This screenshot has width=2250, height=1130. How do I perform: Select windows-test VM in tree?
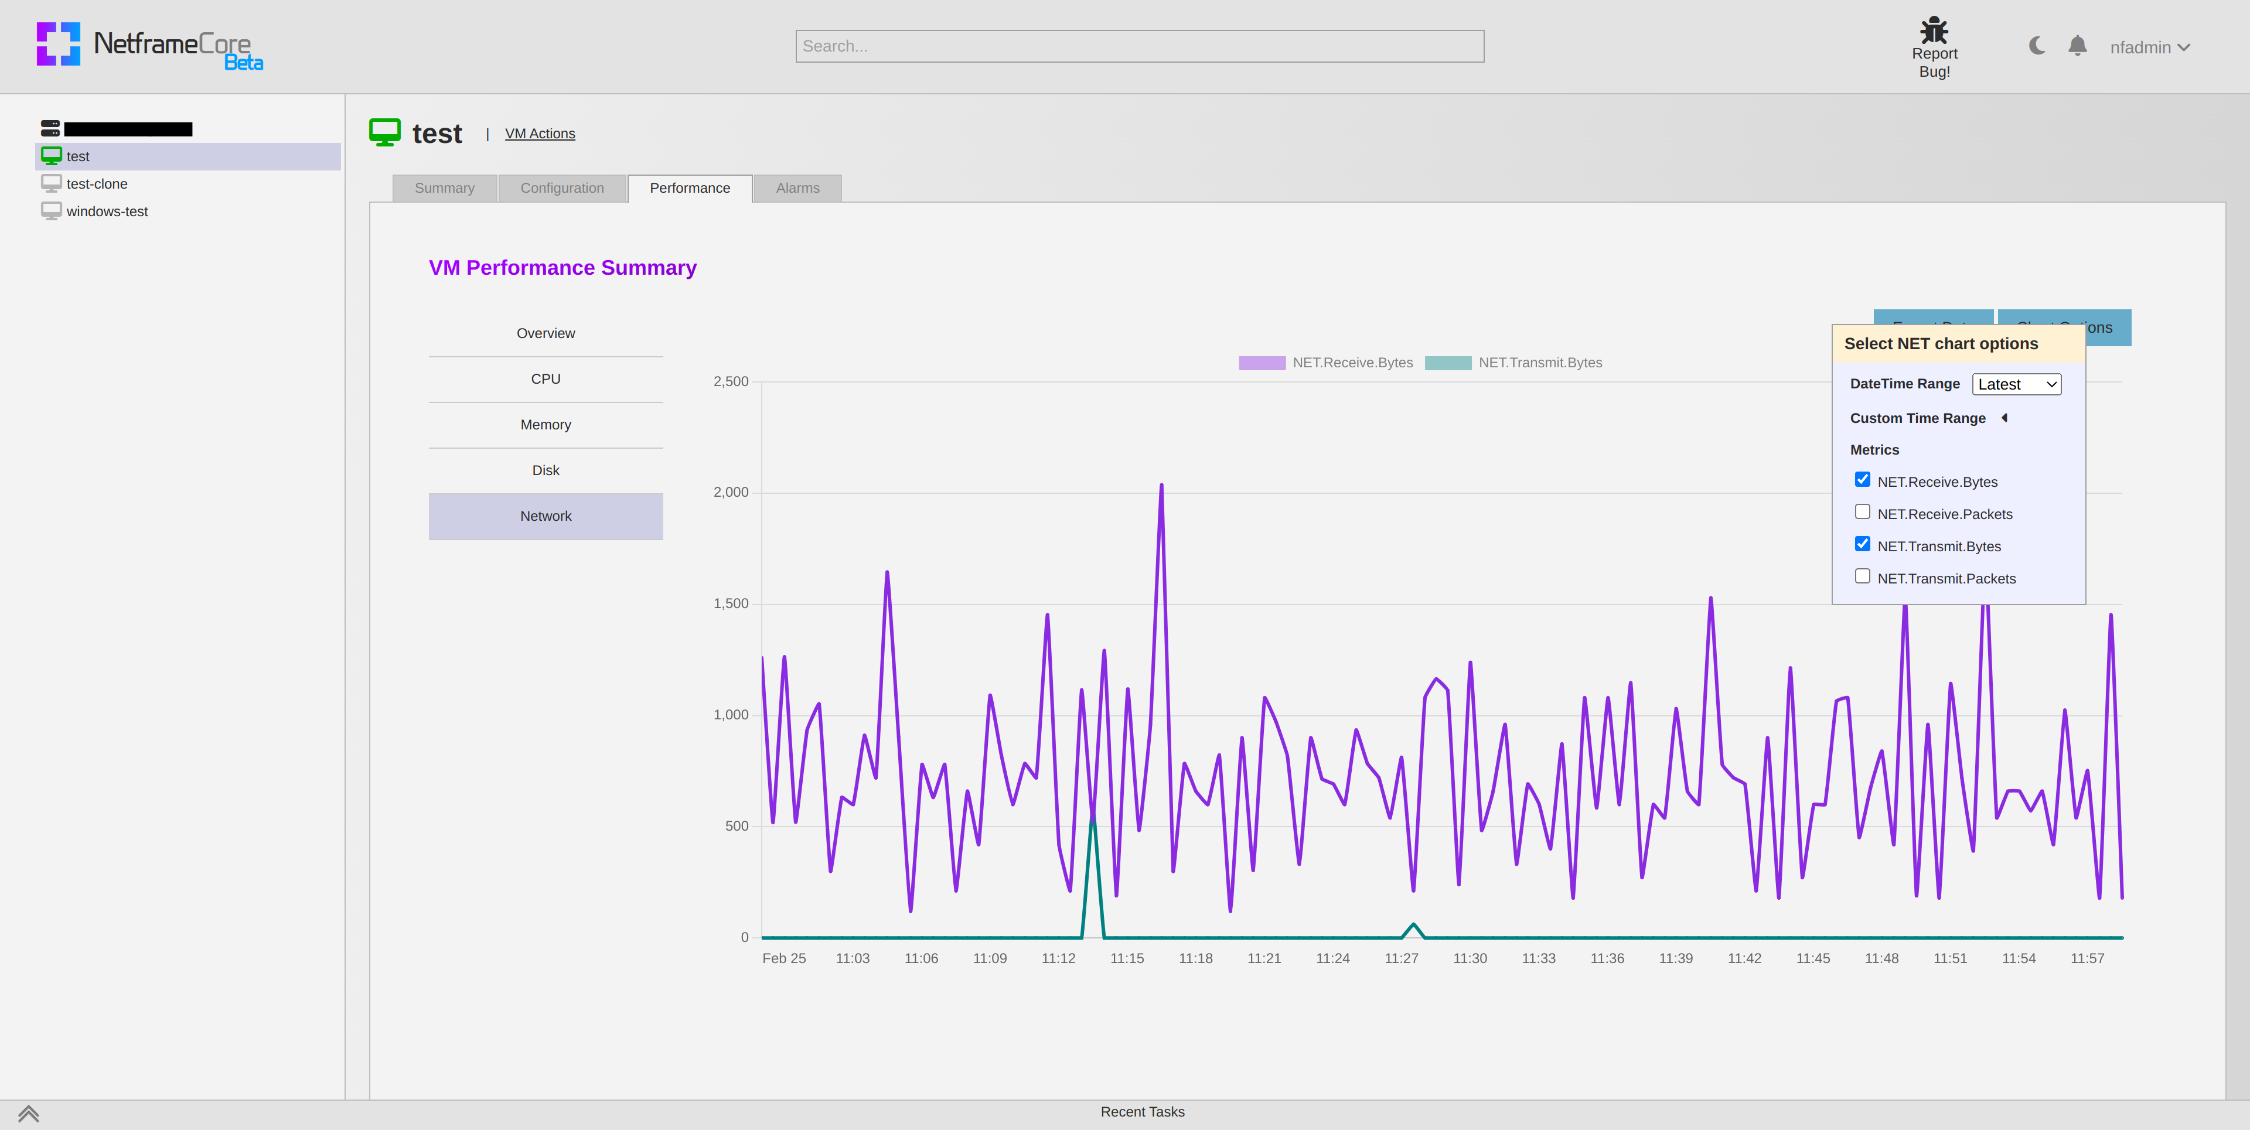[107, 211]
